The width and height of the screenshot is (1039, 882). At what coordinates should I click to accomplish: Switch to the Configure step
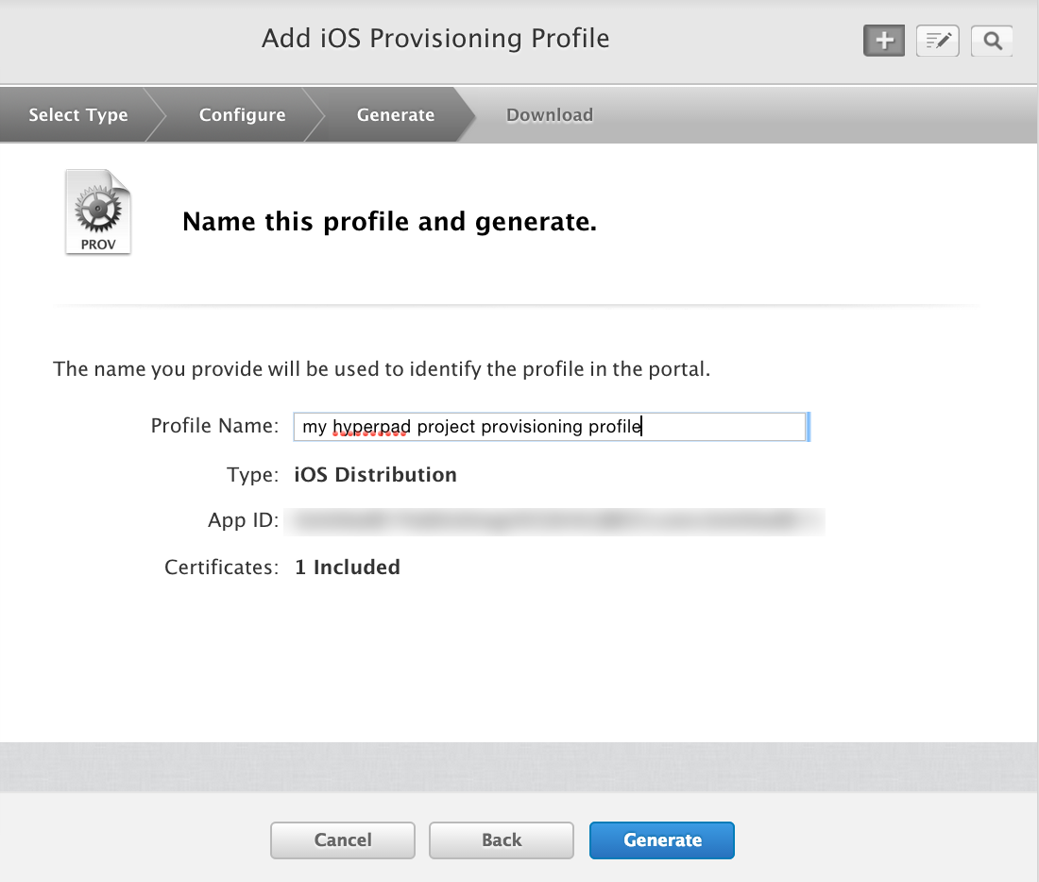click(x=242, y=115)
